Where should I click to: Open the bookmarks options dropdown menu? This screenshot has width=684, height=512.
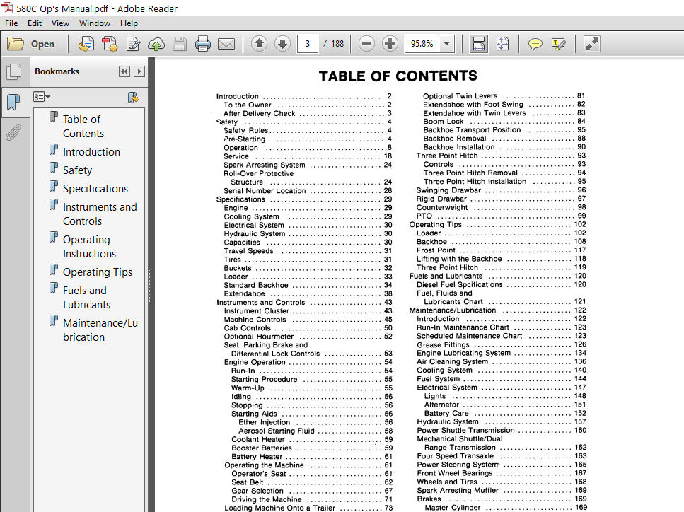pos(42,97)
